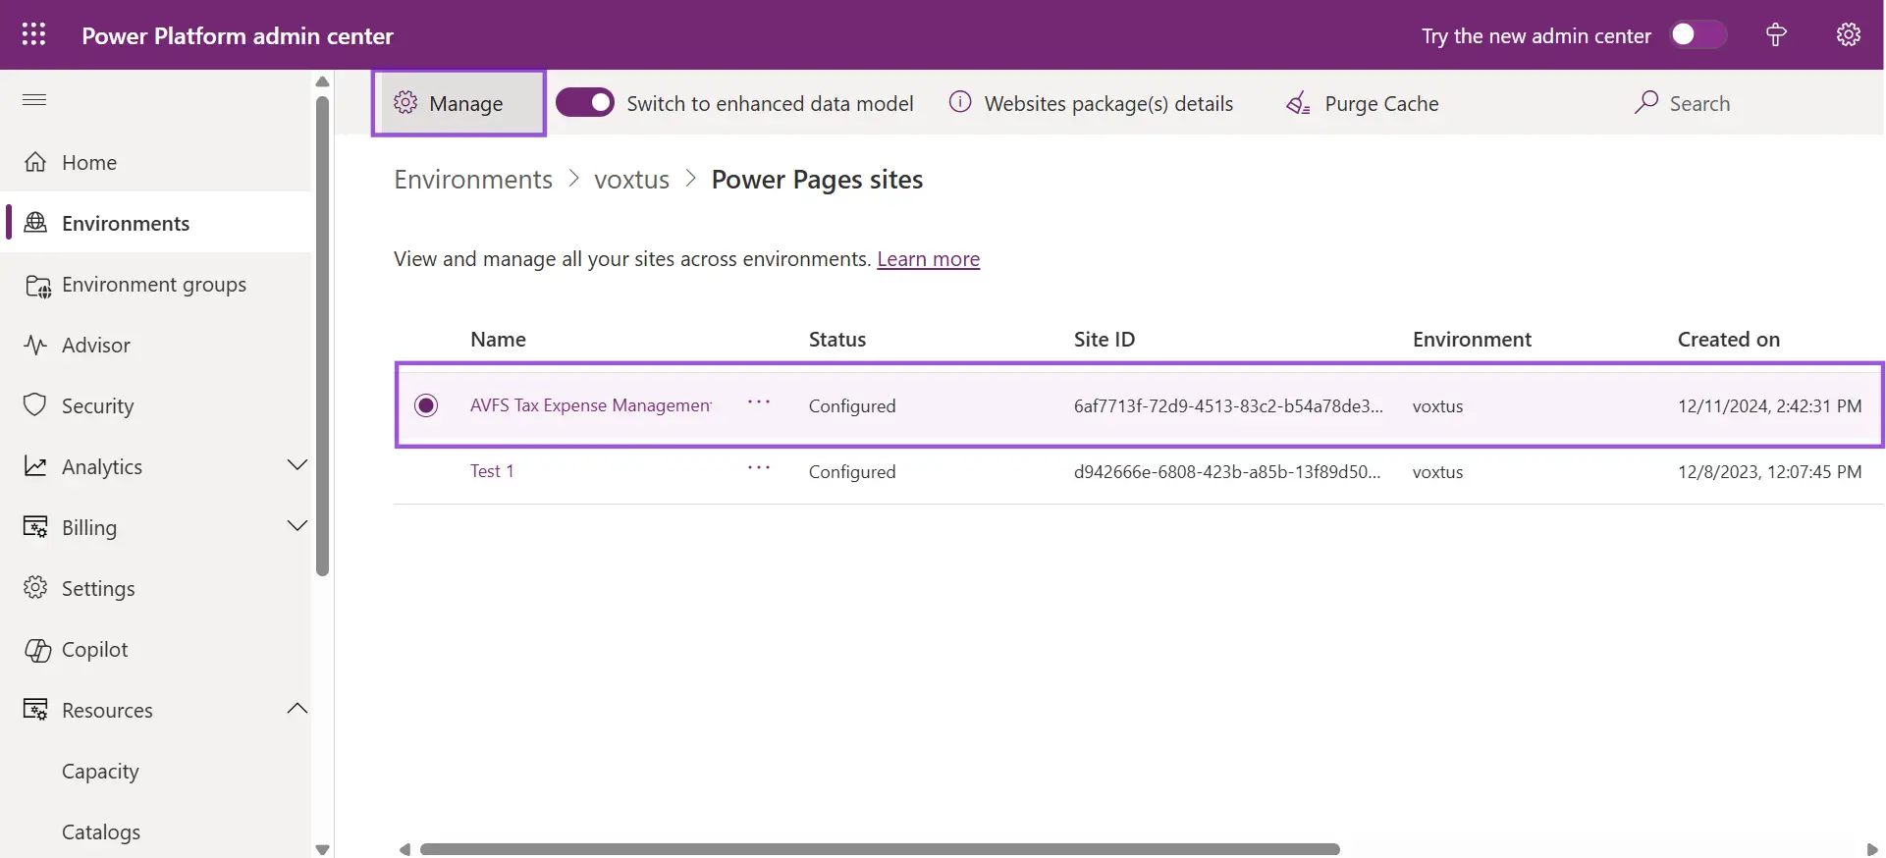The height and width of the screenshot is (858, 1886).
Task: Click the Environment column header
Action: coord(1472,340)
